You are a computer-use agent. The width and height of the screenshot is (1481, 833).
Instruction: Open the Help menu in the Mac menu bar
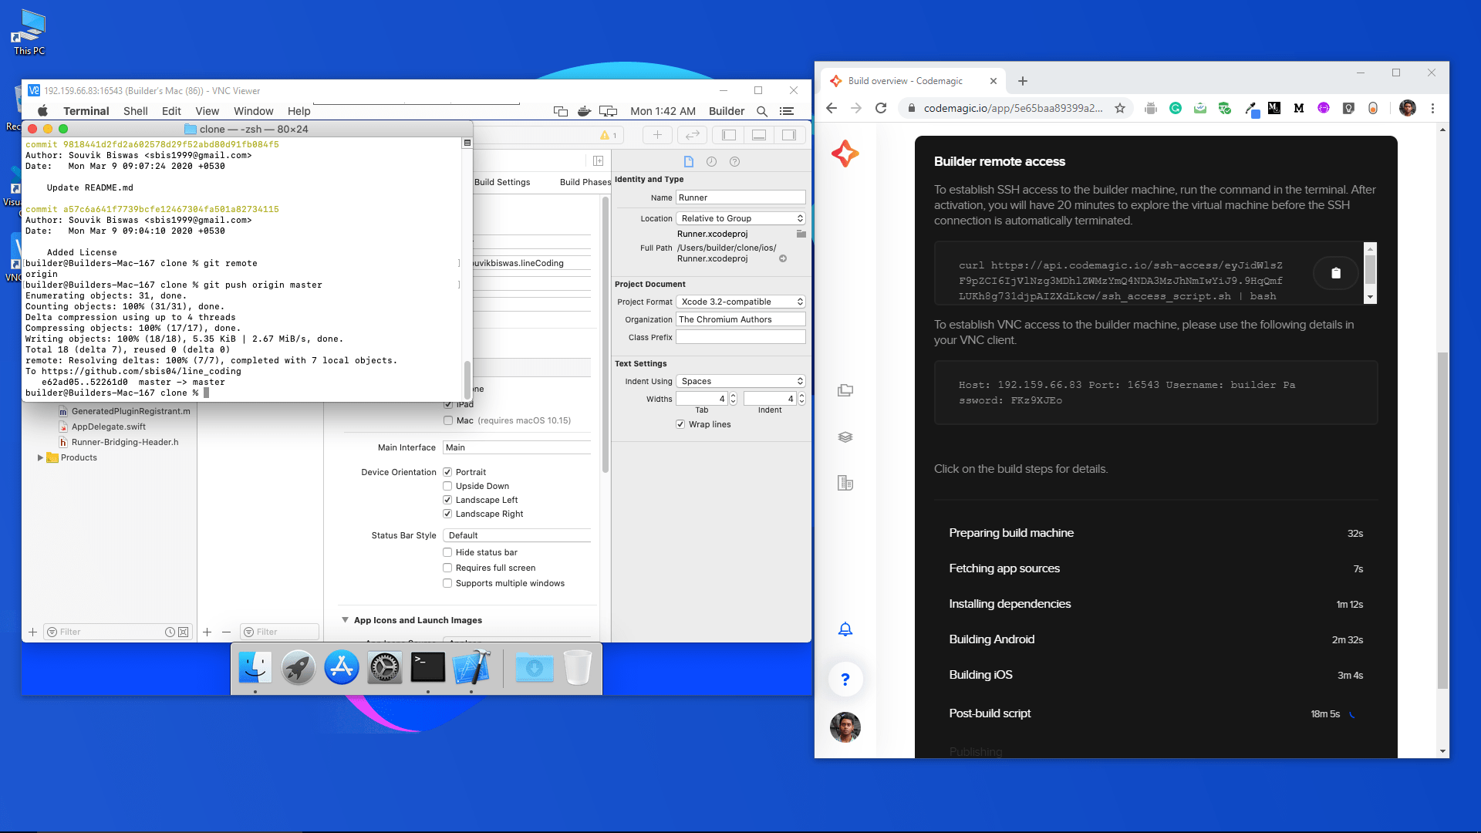point(299,111)
